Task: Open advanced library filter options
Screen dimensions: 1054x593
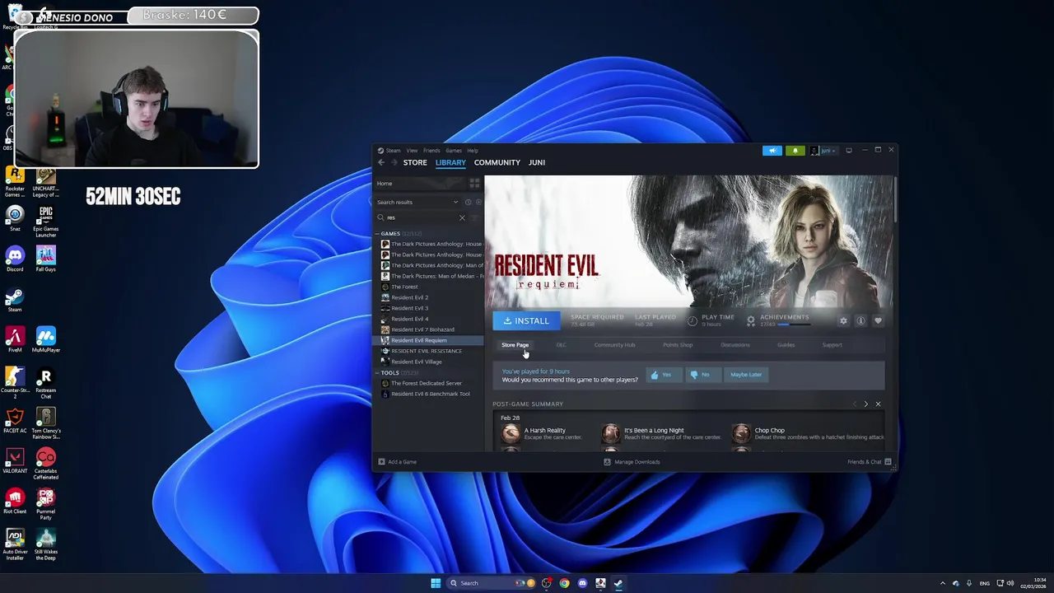Action: 475,217
